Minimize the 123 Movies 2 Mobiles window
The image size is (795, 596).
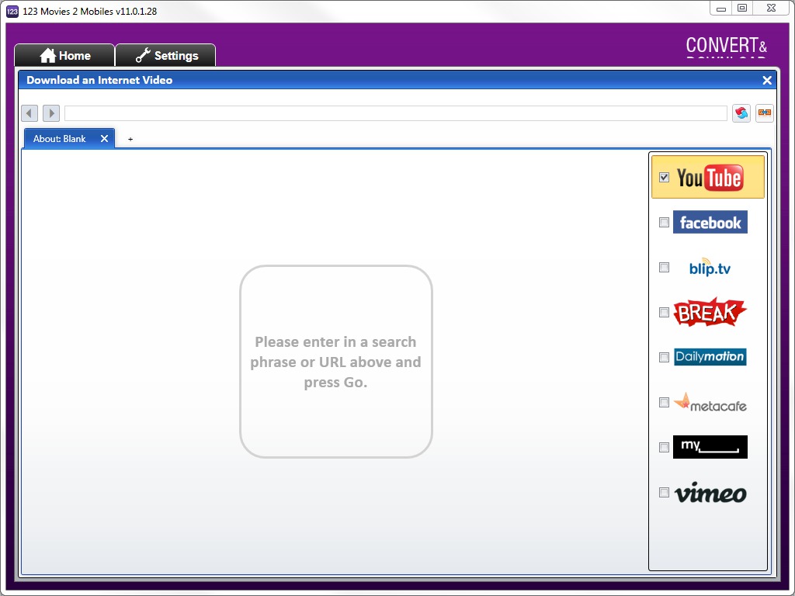[x=721, y=9]
